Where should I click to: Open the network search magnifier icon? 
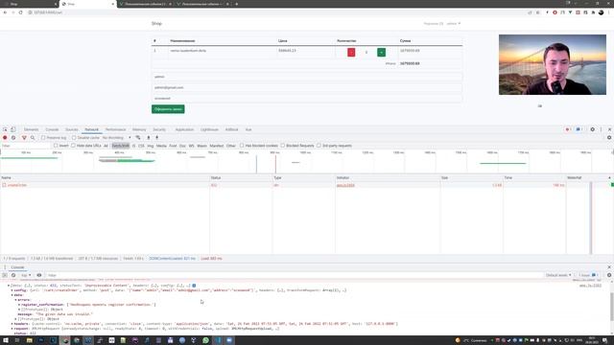tap(33, 138)
